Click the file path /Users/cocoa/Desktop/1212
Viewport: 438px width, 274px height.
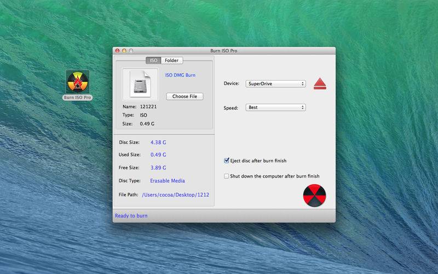pyautogui.click(x=175, y=195)
